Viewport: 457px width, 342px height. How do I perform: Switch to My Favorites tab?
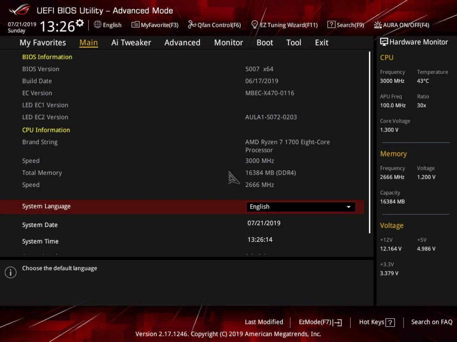(43, 42)
